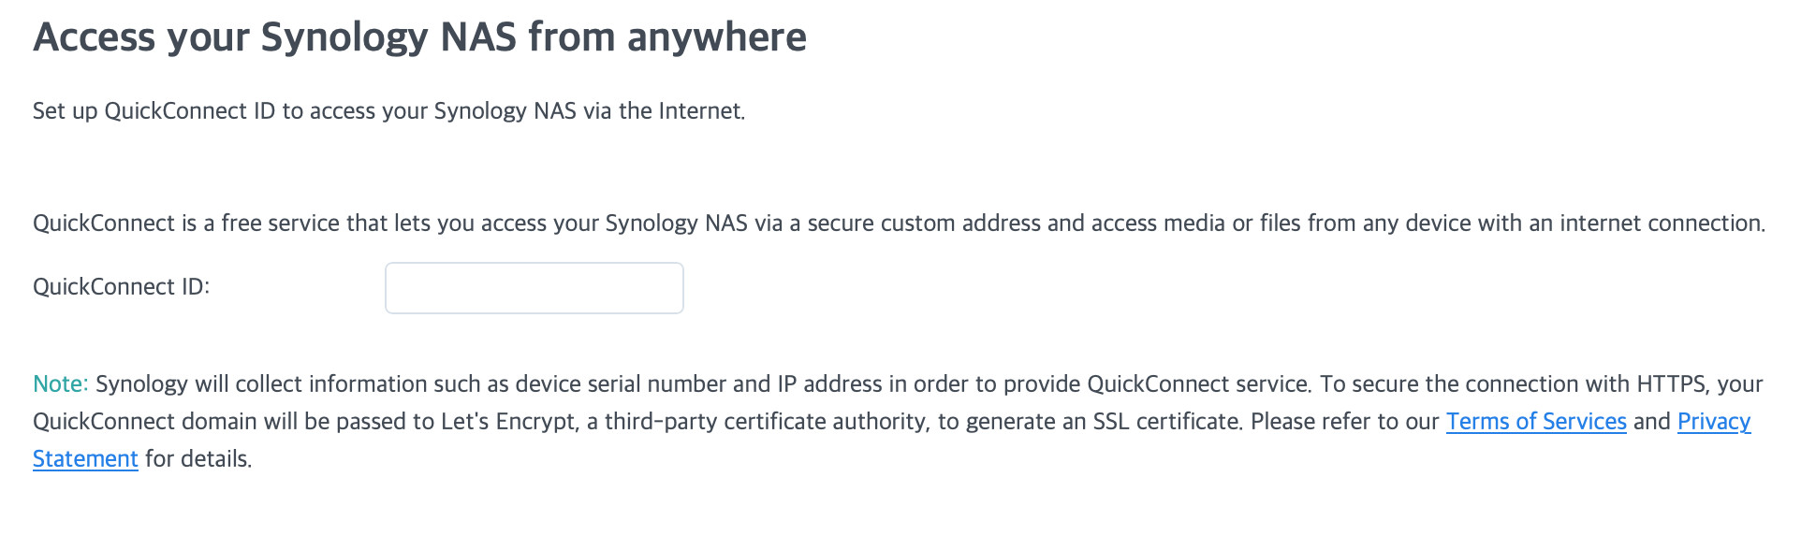Image resolution: width=1801 pixels, height=535 pixels.
Task: Click the word "anywhere" in the heading
Action: tap(716, 38)
